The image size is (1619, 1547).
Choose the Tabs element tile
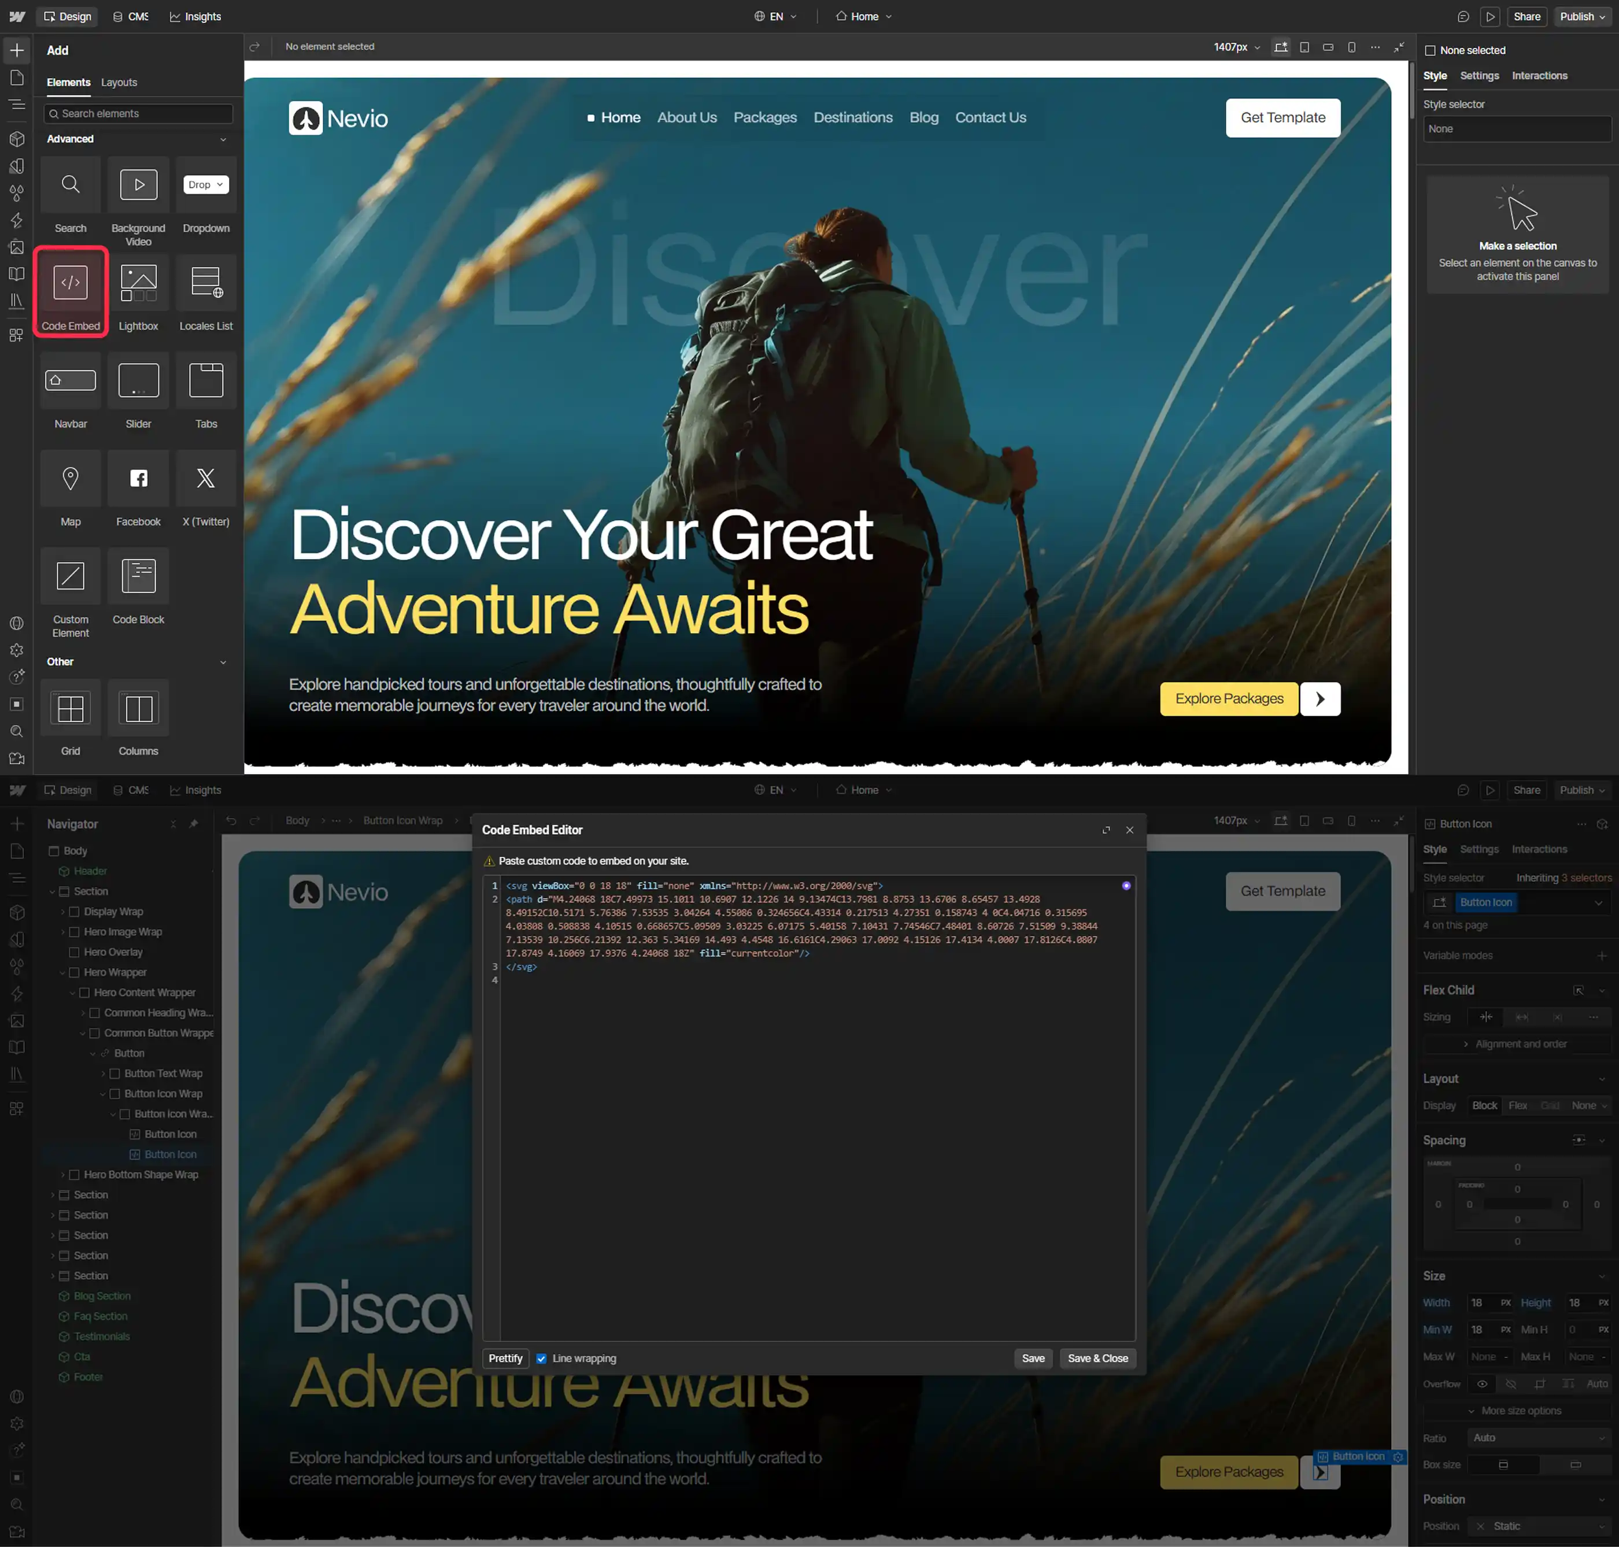point(206,391)
